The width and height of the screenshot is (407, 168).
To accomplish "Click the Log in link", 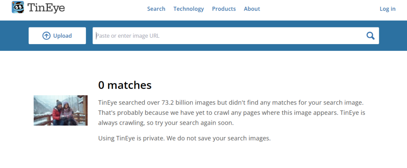I will point(388,9).
